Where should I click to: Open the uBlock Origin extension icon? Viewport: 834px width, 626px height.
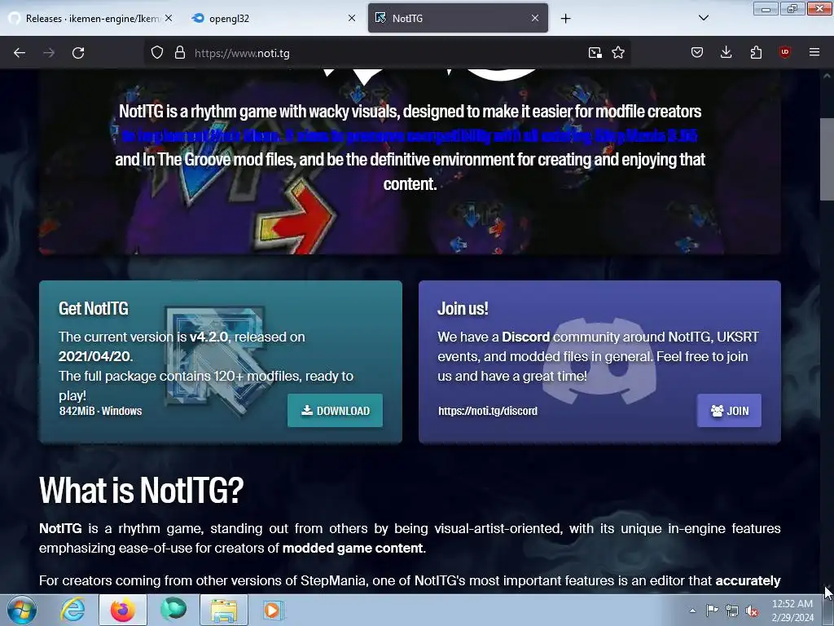(784, 53)
